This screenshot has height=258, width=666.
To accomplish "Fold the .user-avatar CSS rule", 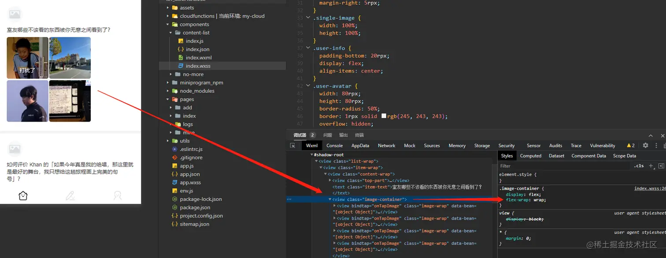I will point(308,86).
